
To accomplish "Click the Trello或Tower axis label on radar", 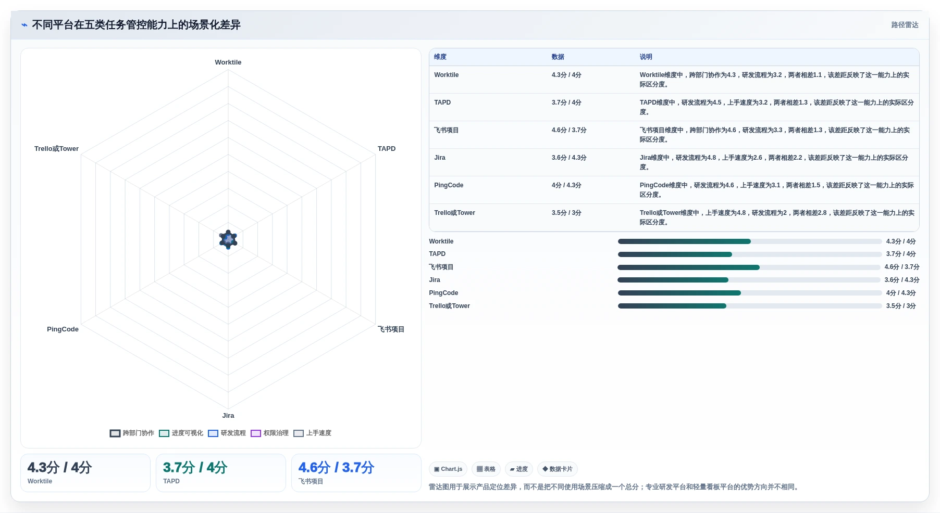I will point(56,149).
